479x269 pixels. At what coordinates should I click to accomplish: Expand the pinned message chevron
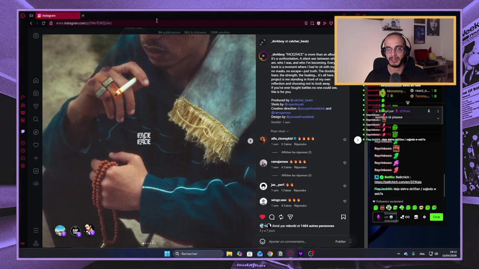[x=438, y=118]
